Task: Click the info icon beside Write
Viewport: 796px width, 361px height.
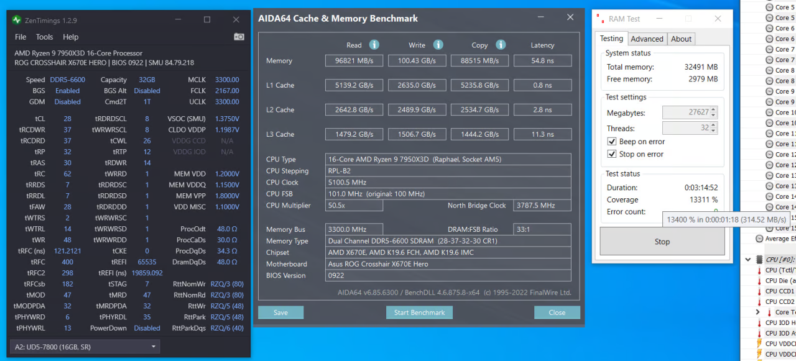Action: (x=438, y=45)
